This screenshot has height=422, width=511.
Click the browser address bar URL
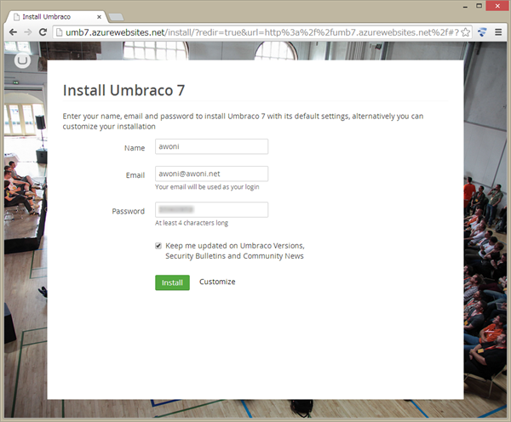(x=255, y=31)
